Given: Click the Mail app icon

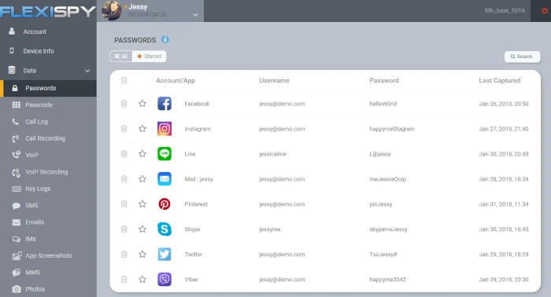Looking at the screenshot, I should coord(164,179).
